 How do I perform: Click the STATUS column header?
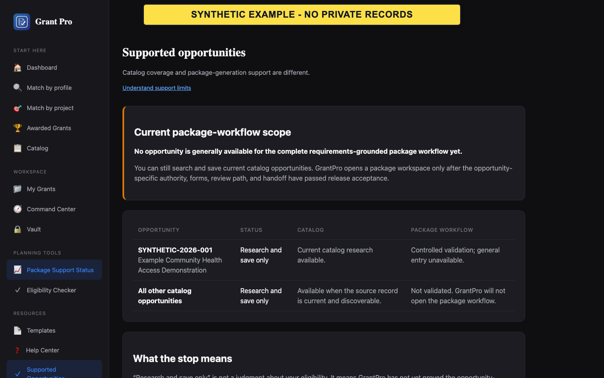251,230
